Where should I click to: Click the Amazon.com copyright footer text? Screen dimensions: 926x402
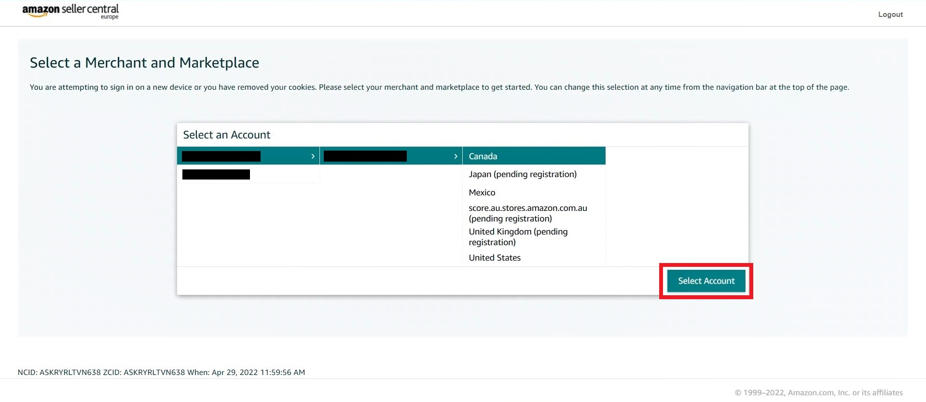click(x=818, y=392)
